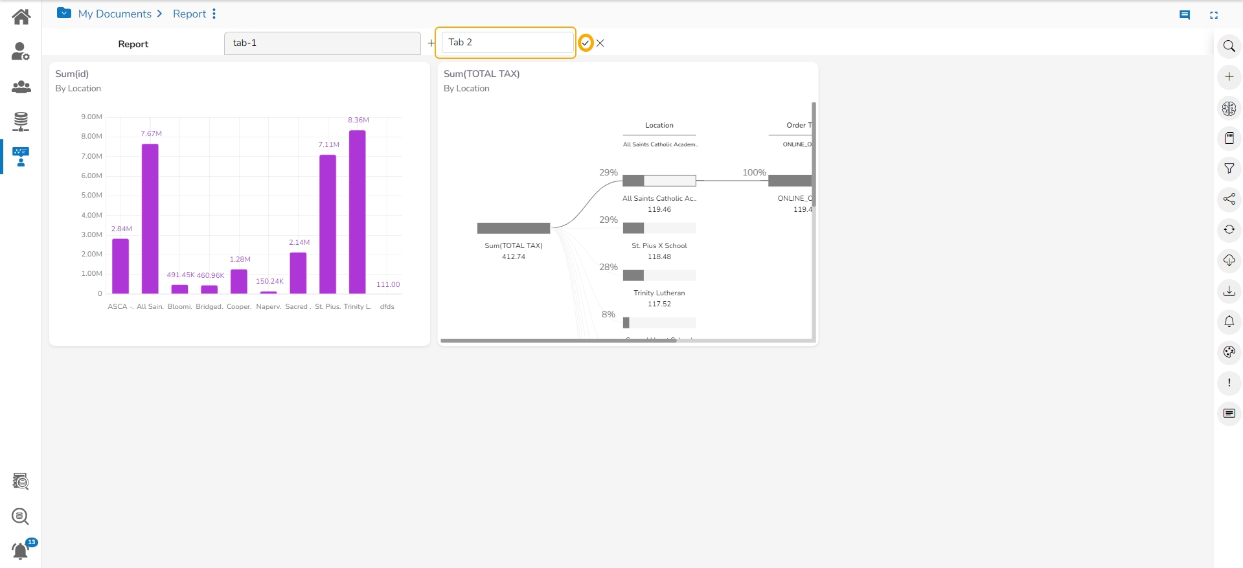The image size is (1243, 568).
Task: Open the notifications bell with 13 badge
Action: [21, 551]
